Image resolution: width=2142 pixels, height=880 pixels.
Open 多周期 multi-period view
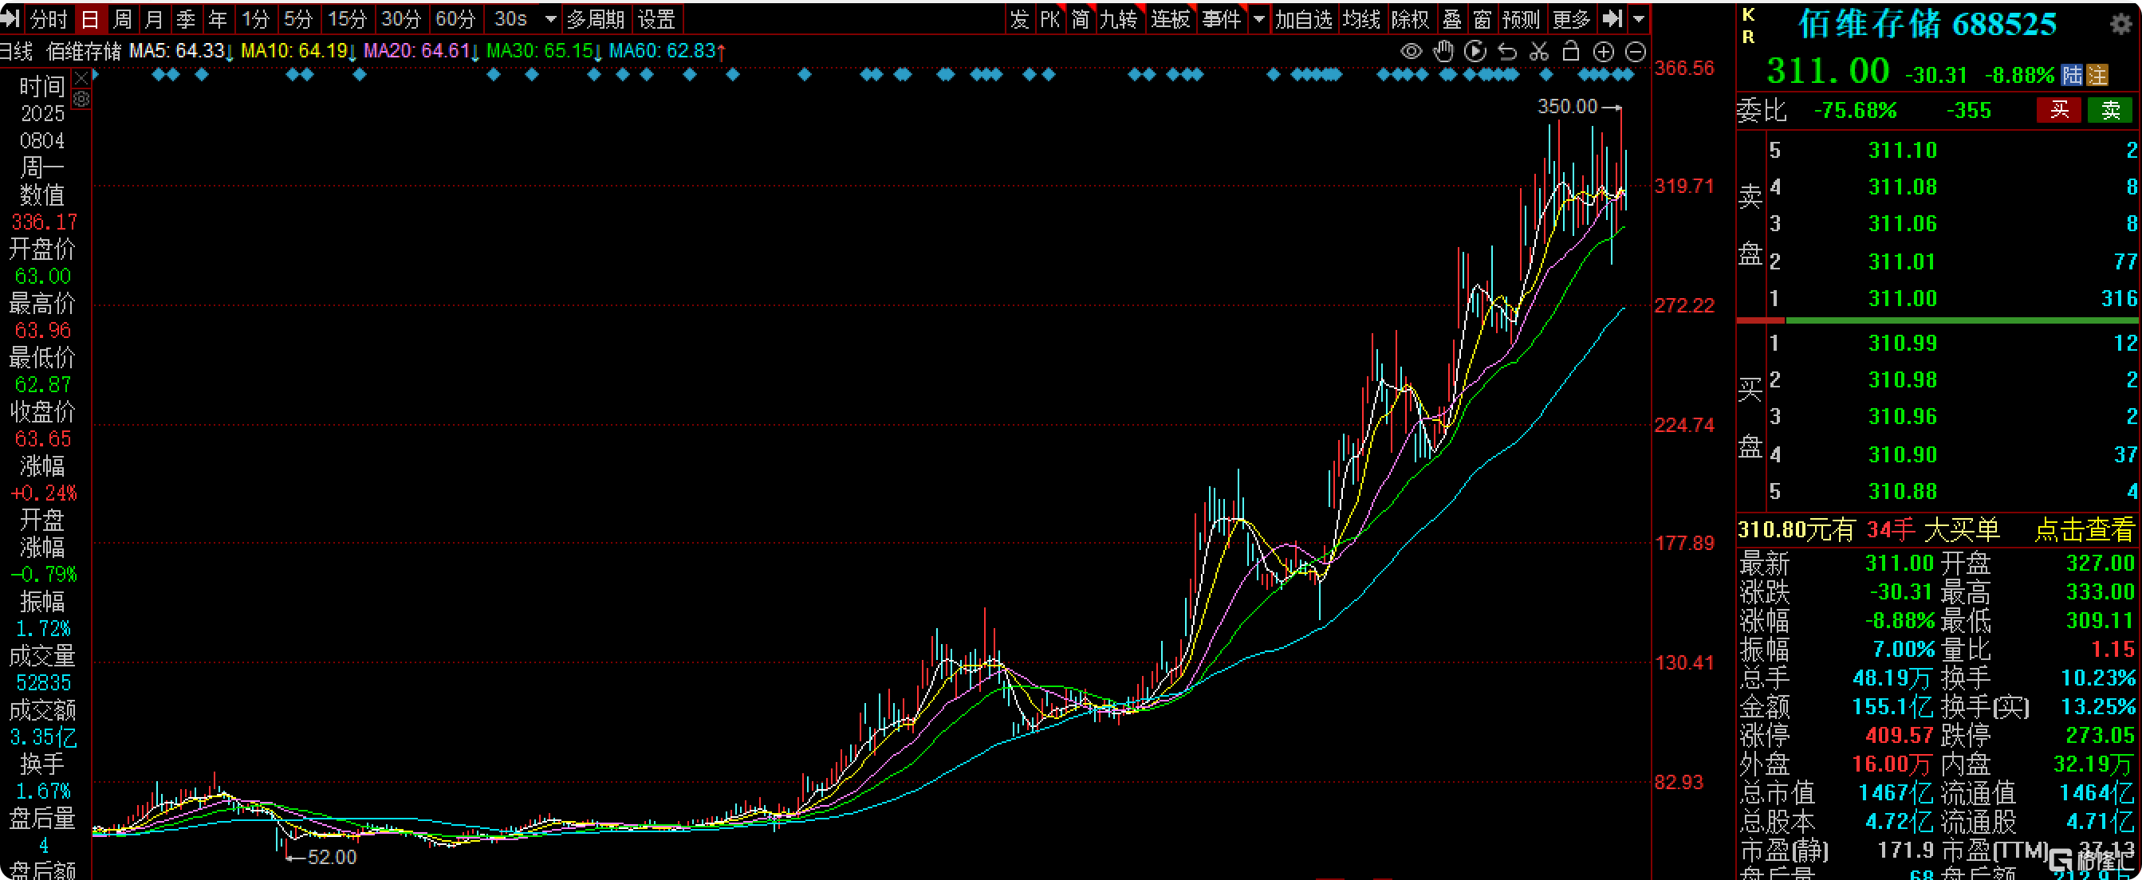point(596,18)
